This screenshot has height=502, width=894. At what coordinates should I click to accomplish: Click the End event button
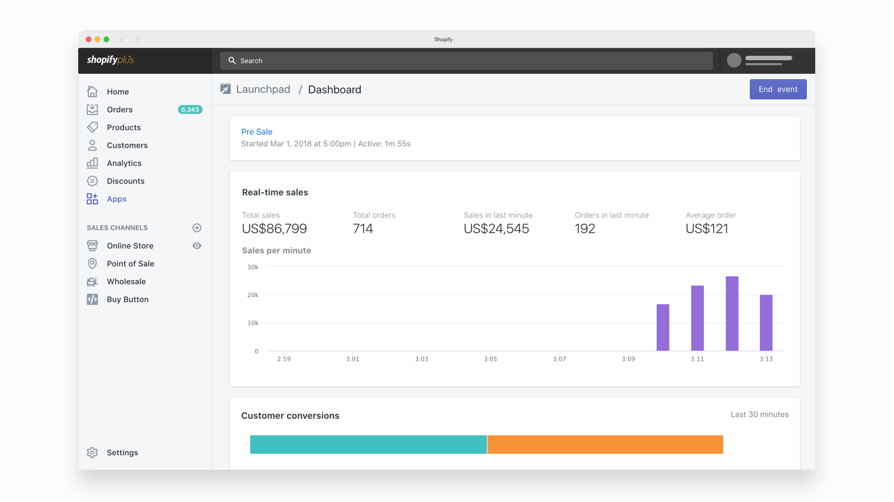pyautogui.click(x=778, y=89)
